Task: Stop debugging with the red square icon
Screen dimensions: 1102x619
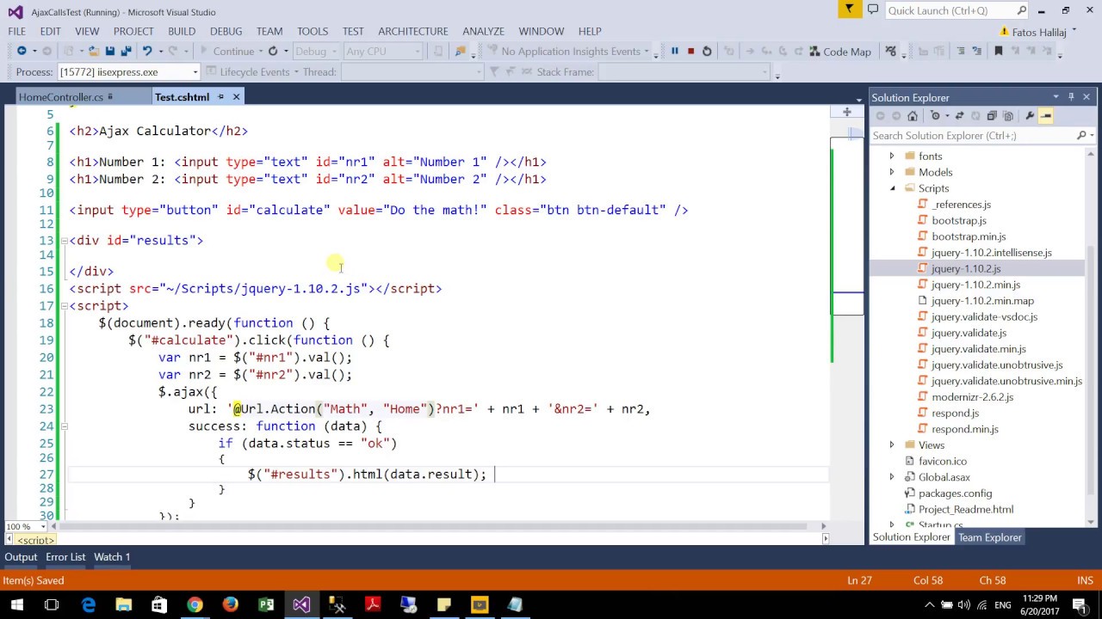Action: [x=690, y=52]
